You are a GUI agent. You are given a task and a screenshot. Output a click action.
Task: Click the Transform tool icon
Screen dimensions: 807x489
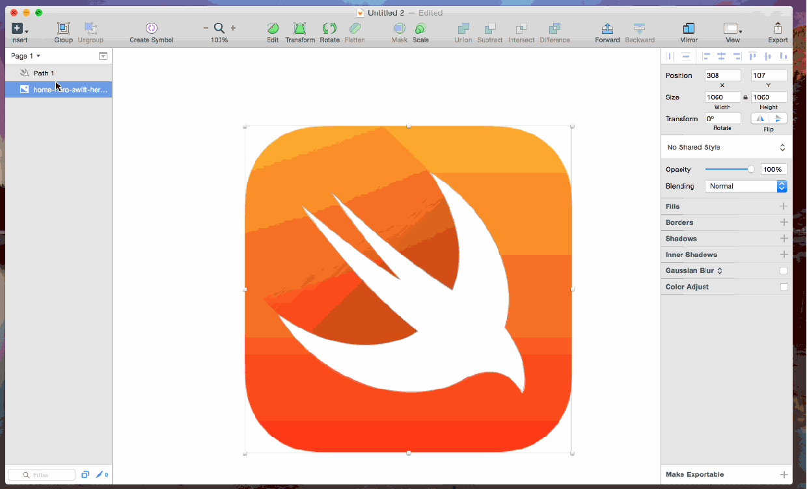pos(299,29)
